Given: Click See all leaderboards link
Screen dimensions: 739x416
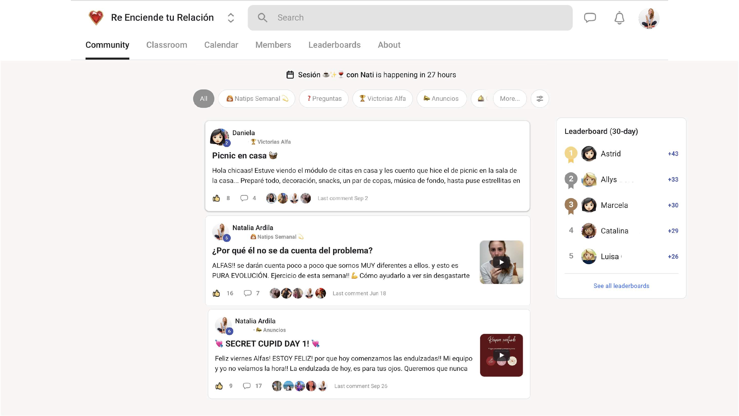Looking at the screenshot, I should 621,286.
